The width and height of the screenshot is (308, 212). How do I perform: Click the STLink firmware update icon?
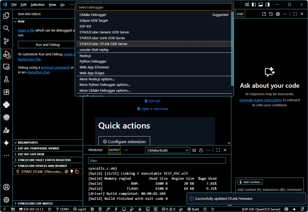point(66,171)
